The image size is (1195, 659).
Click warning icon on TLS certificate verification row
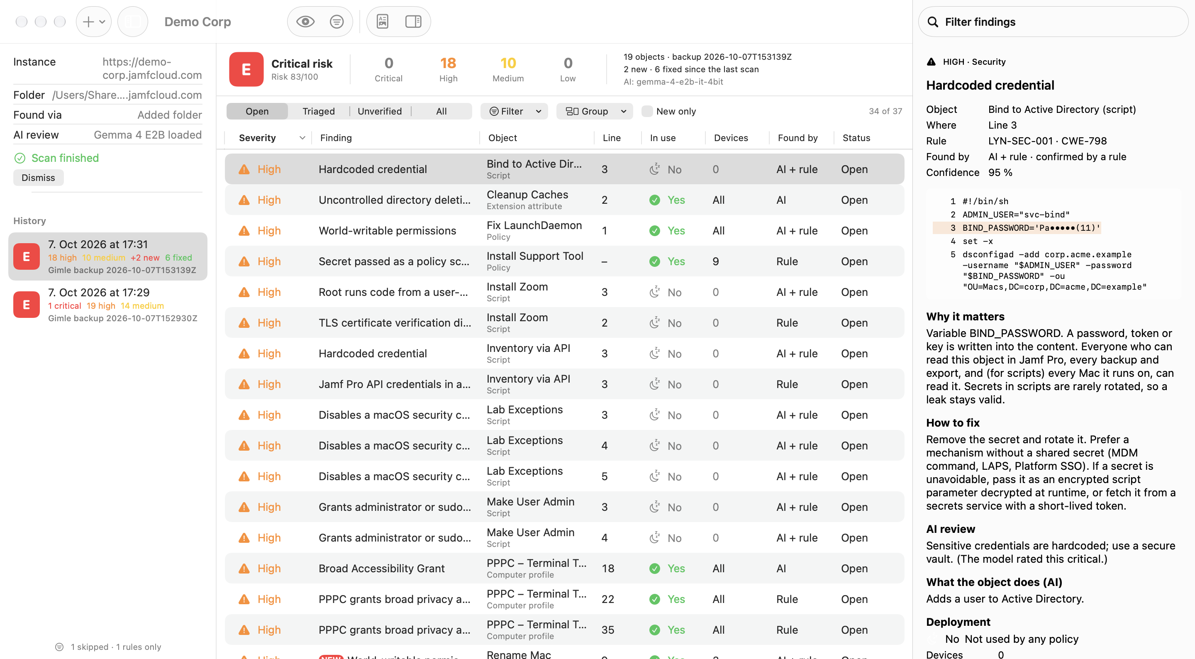tap(244, 323)
